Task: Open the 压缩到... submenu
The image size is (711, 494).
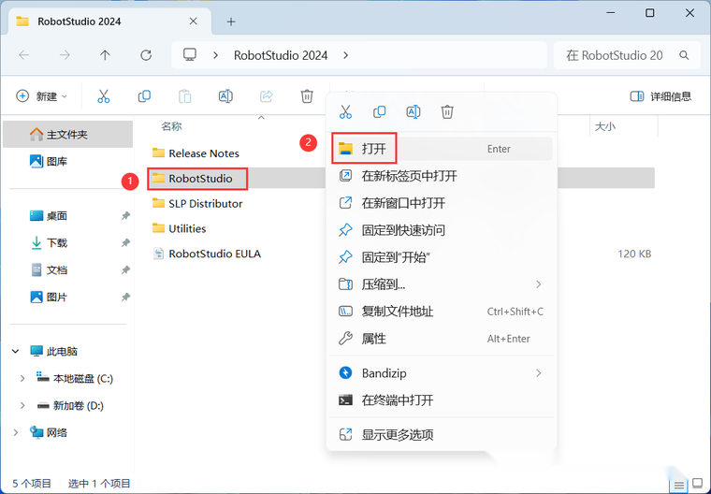Action: coord(441,284)
